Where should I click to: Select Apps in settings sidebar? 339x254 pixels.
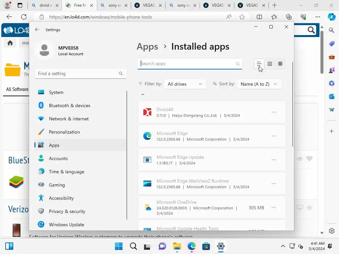click(80, 145)
